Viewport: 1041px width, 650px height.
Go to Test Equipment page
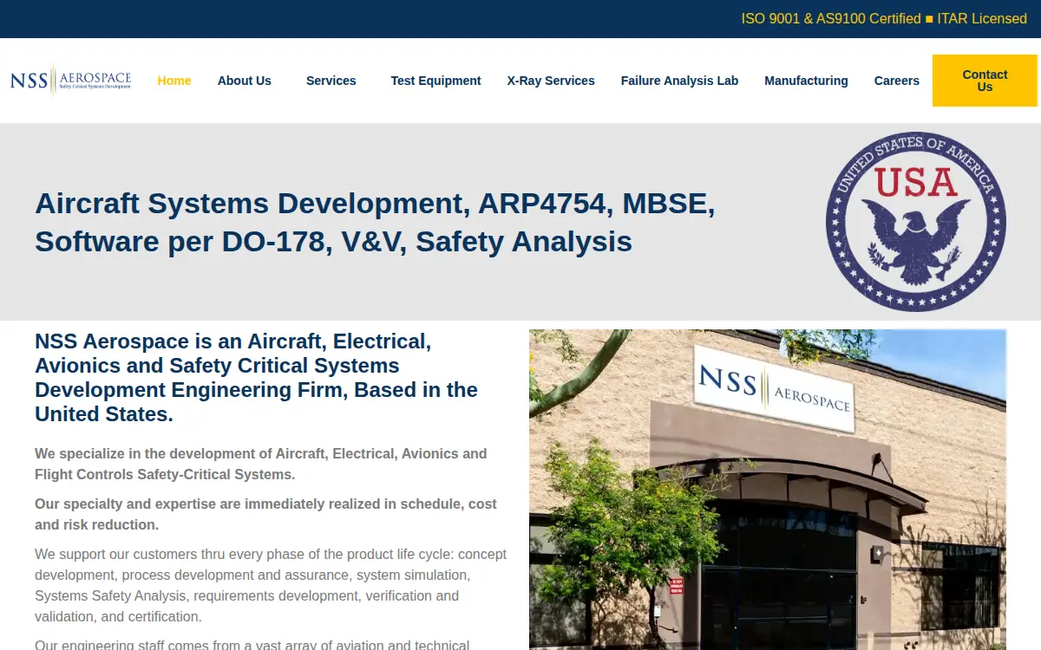(x=435, y=81)
